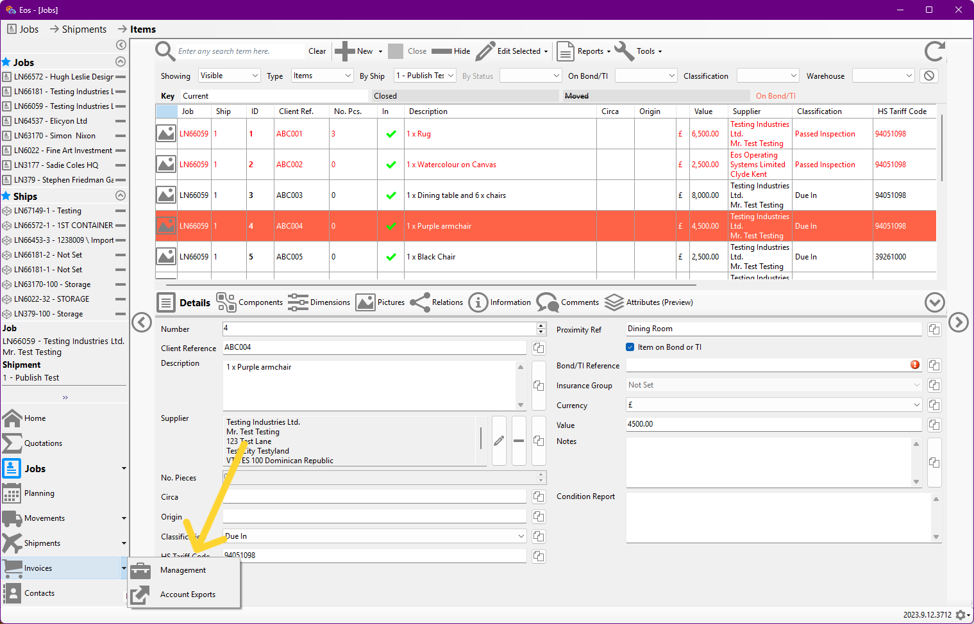Collapse the details panel with chevron
This screenshot has height=624, width=974.
tap(935, 302)
